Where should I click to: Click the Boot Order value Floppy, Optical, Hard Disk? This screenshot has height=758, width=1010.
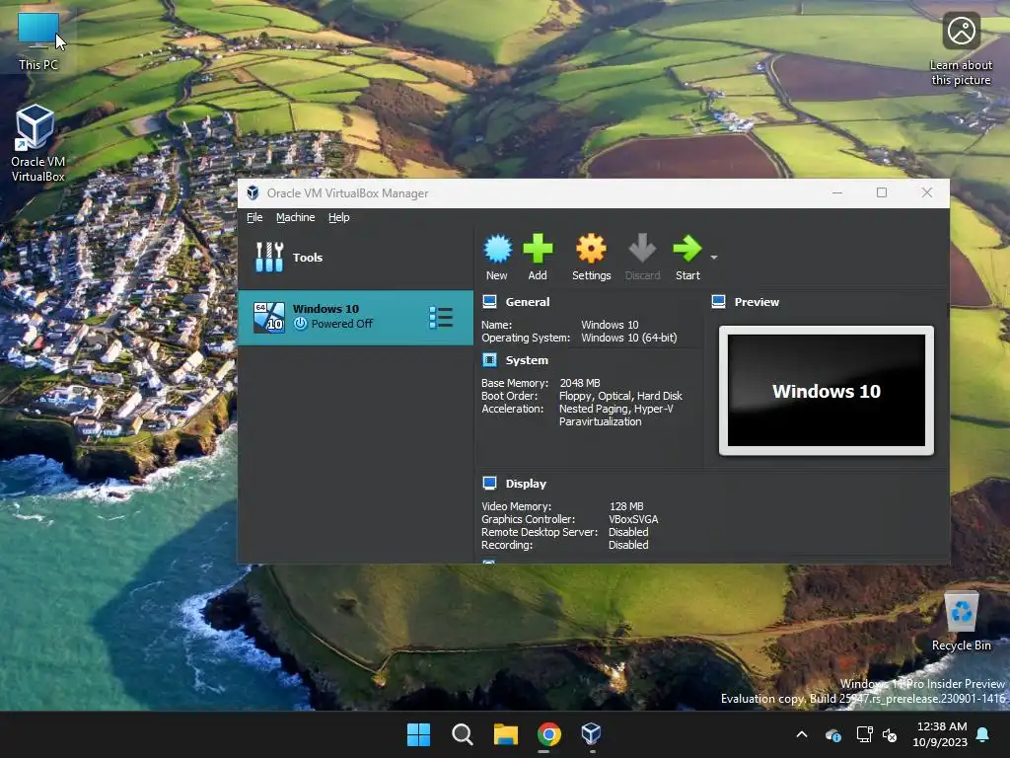pyautogui.click(x=620, y=396)
